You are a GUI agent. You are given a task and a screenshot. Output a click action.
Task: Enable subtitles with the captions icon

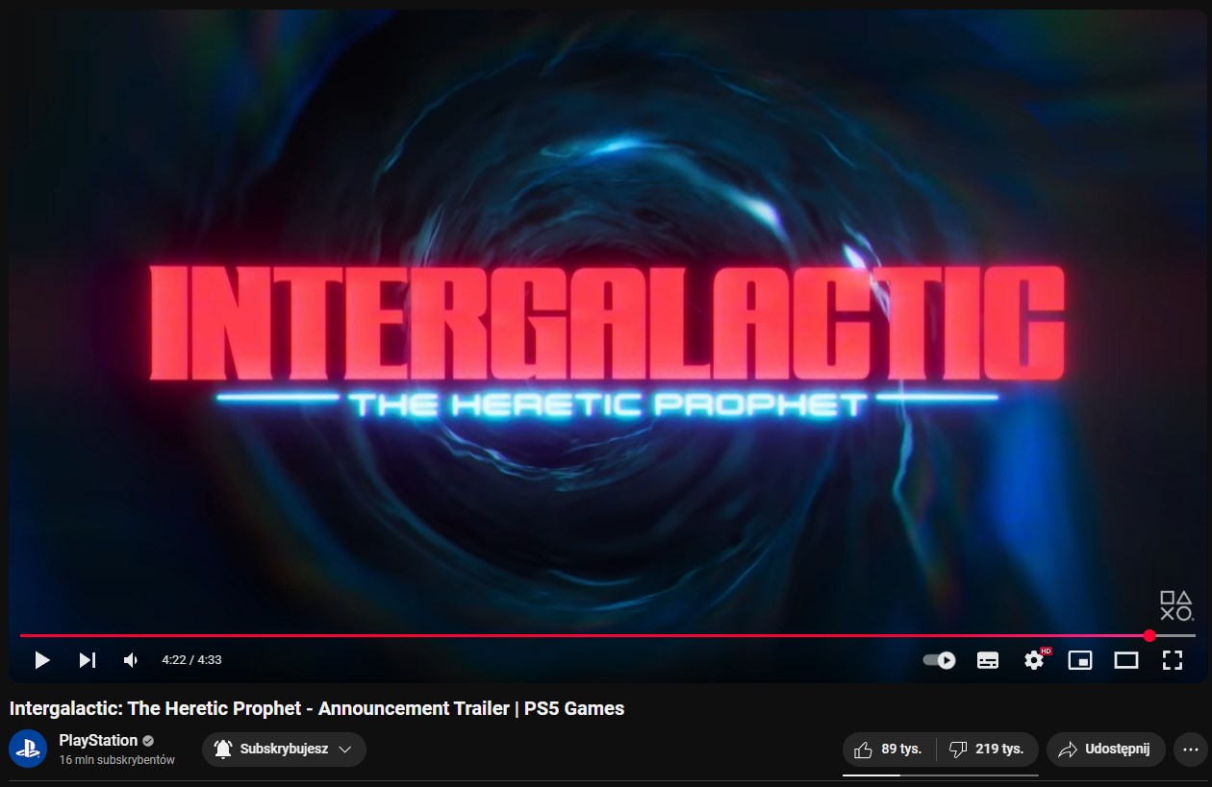(987, 660)
